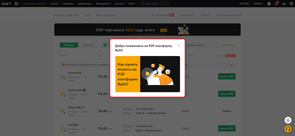Select the P2P tab
The height and width of the screenshot is (136, 295).
click(x=87, y=15)
